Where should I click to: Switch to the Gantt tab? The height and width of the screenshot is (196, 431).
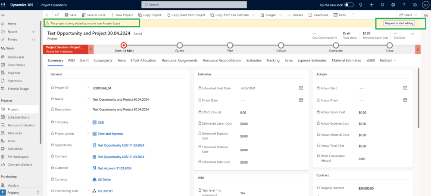pyautogui.click(x=84, y=60)
